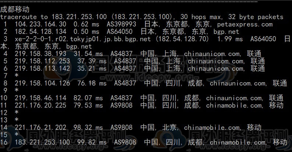The image size is (292, 152).
Task: Select IP 183.221.253.100 in hop 16
Action: coord(42,142)
